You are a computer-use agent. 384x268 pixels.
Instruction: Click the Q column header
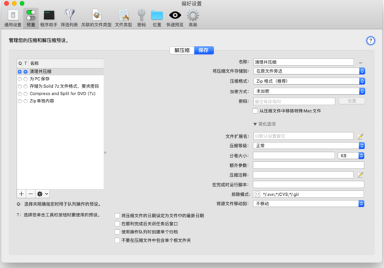pos(20,63)
